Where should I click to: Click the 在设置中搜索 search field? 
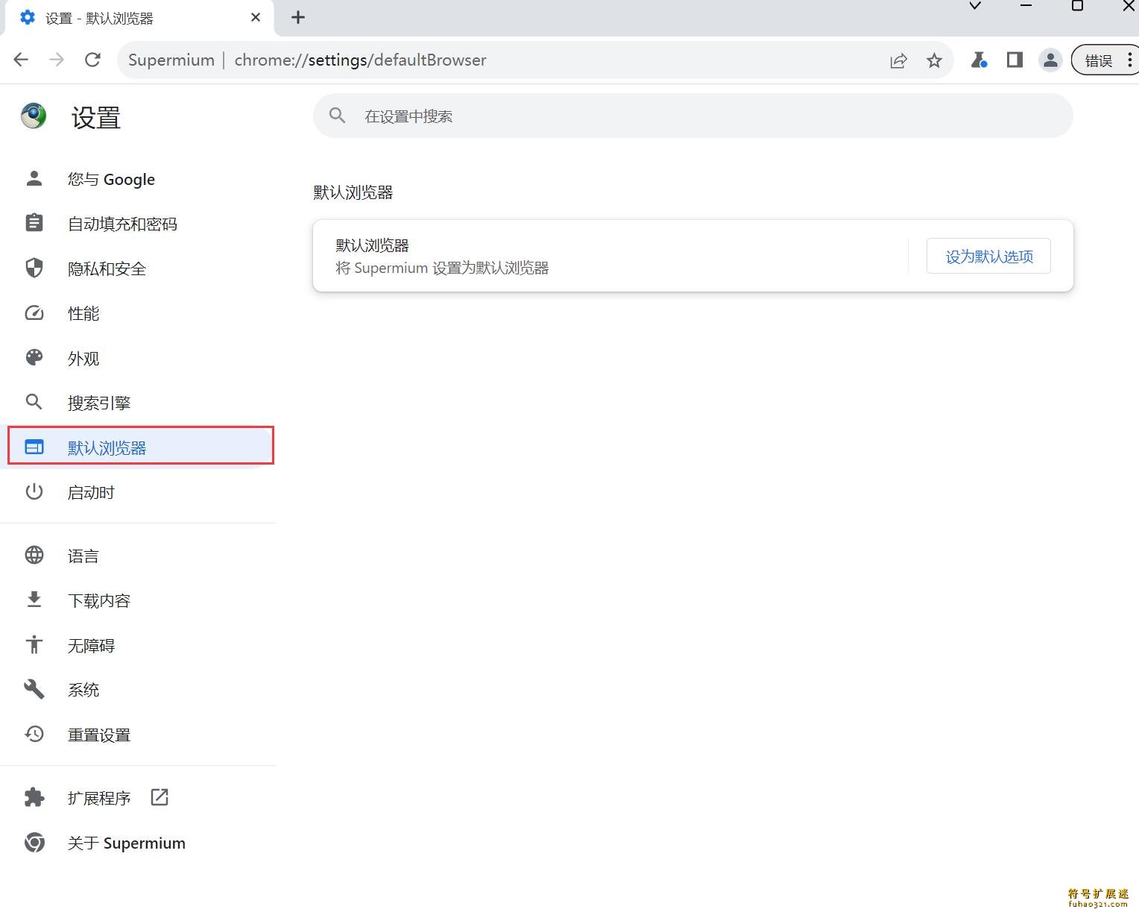(x=692, y=116)
